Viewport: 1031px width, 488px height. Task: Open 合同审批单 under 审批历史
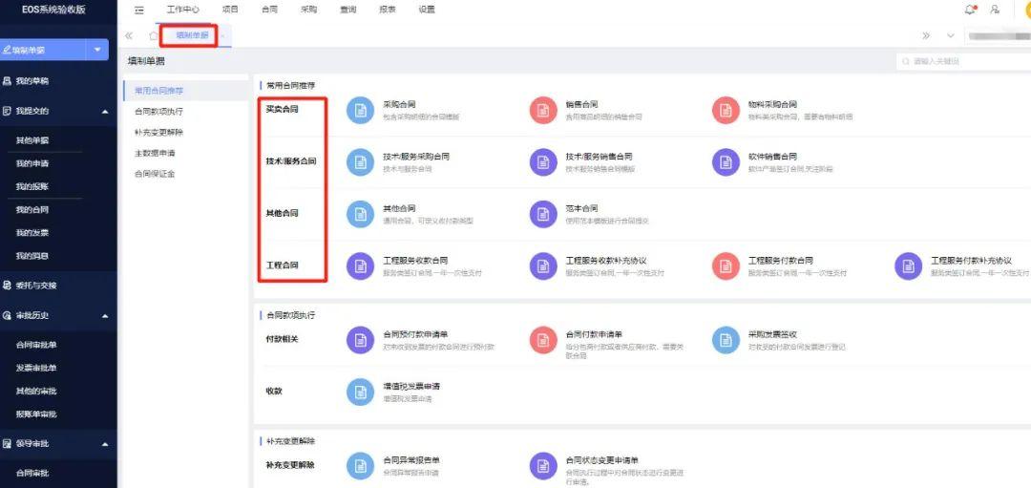[36, 346]
